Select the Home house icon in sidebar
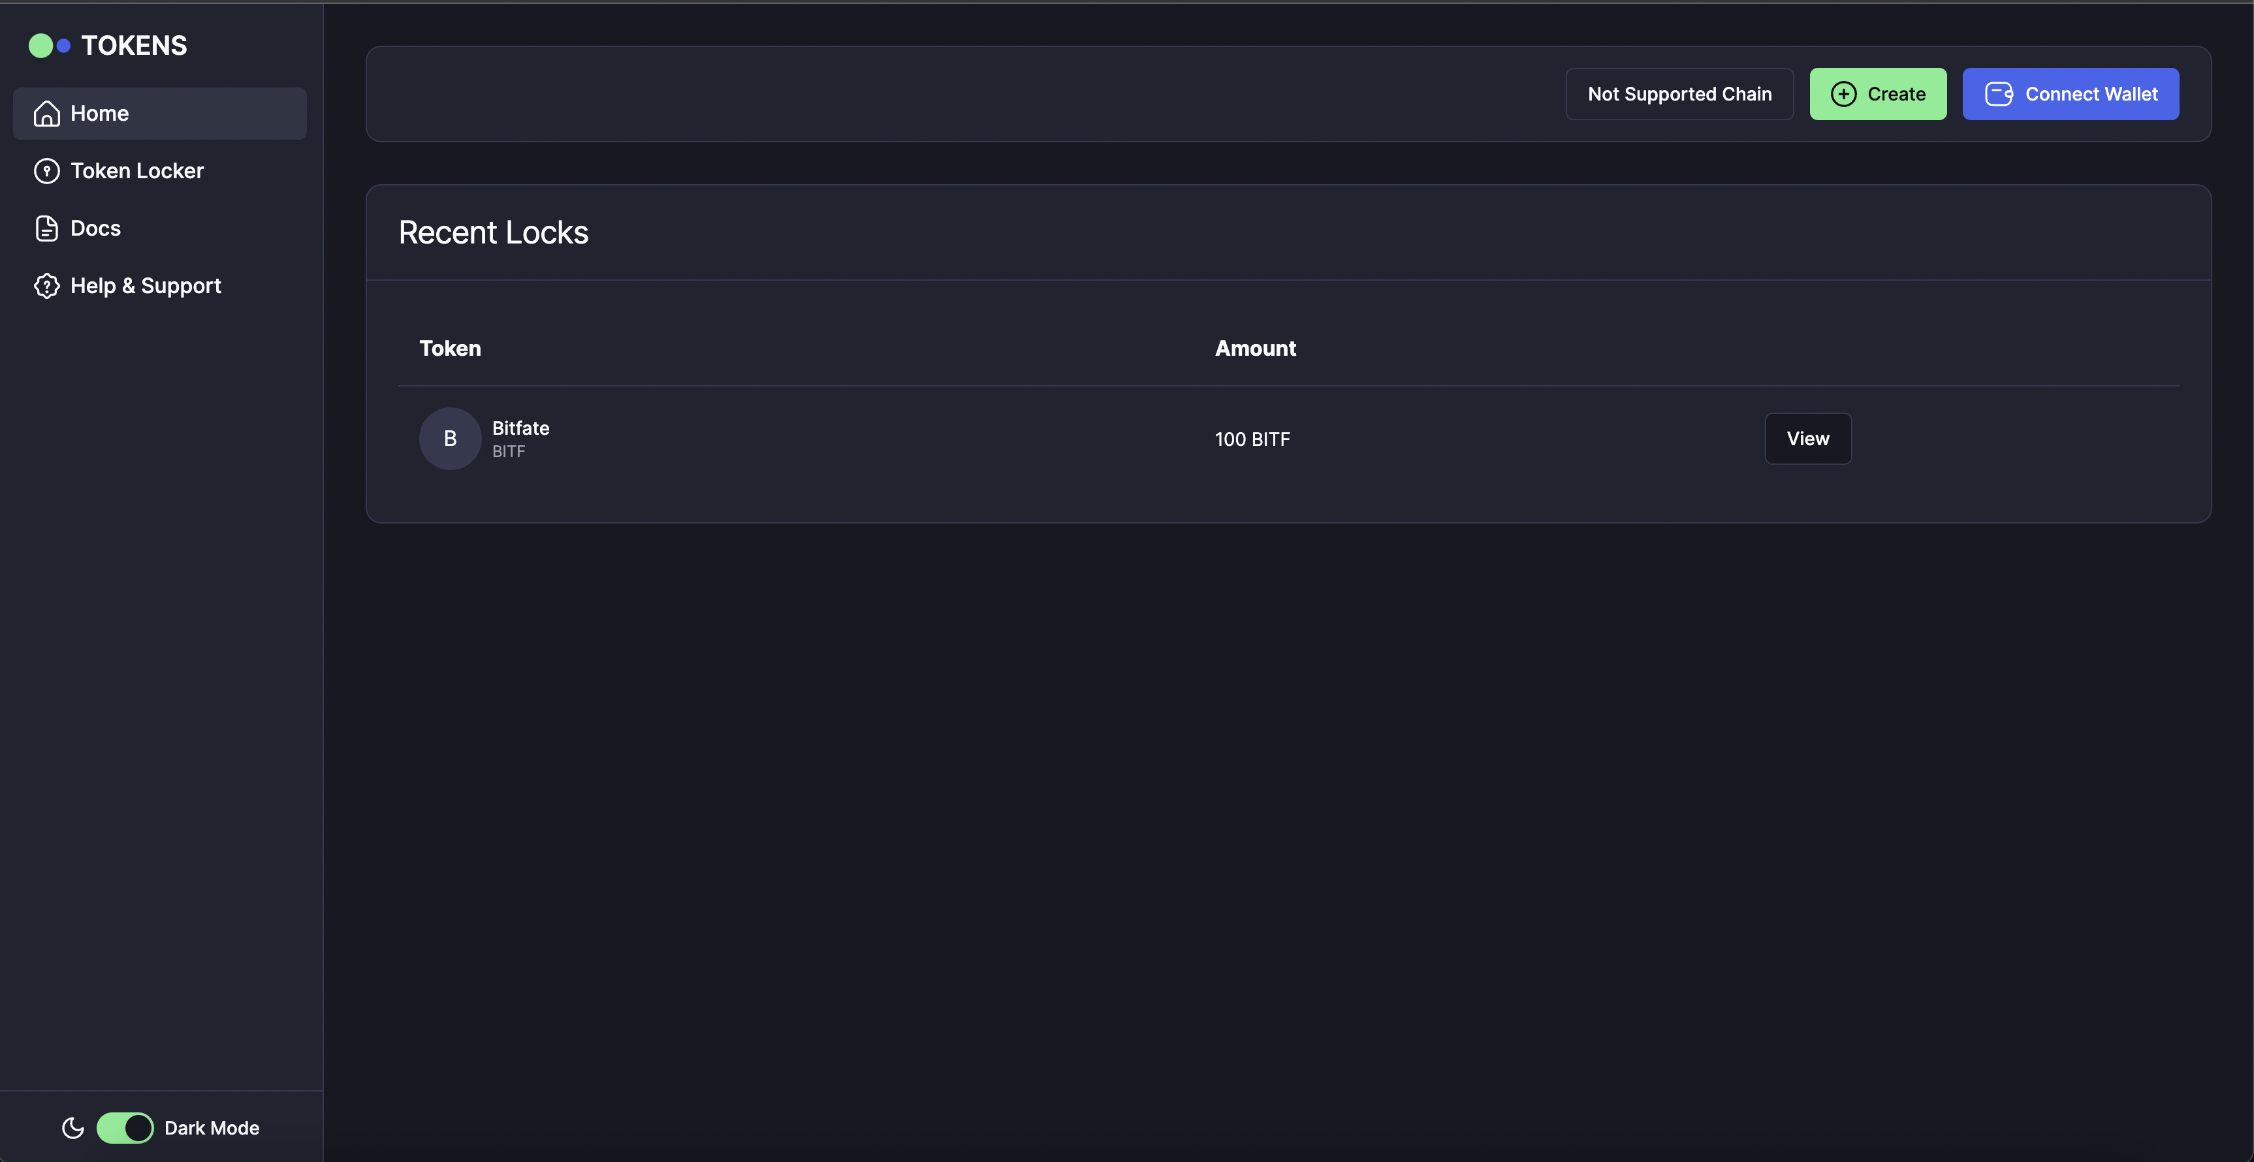This screenshot has width=2254, height=1162. tap(46, 113)
